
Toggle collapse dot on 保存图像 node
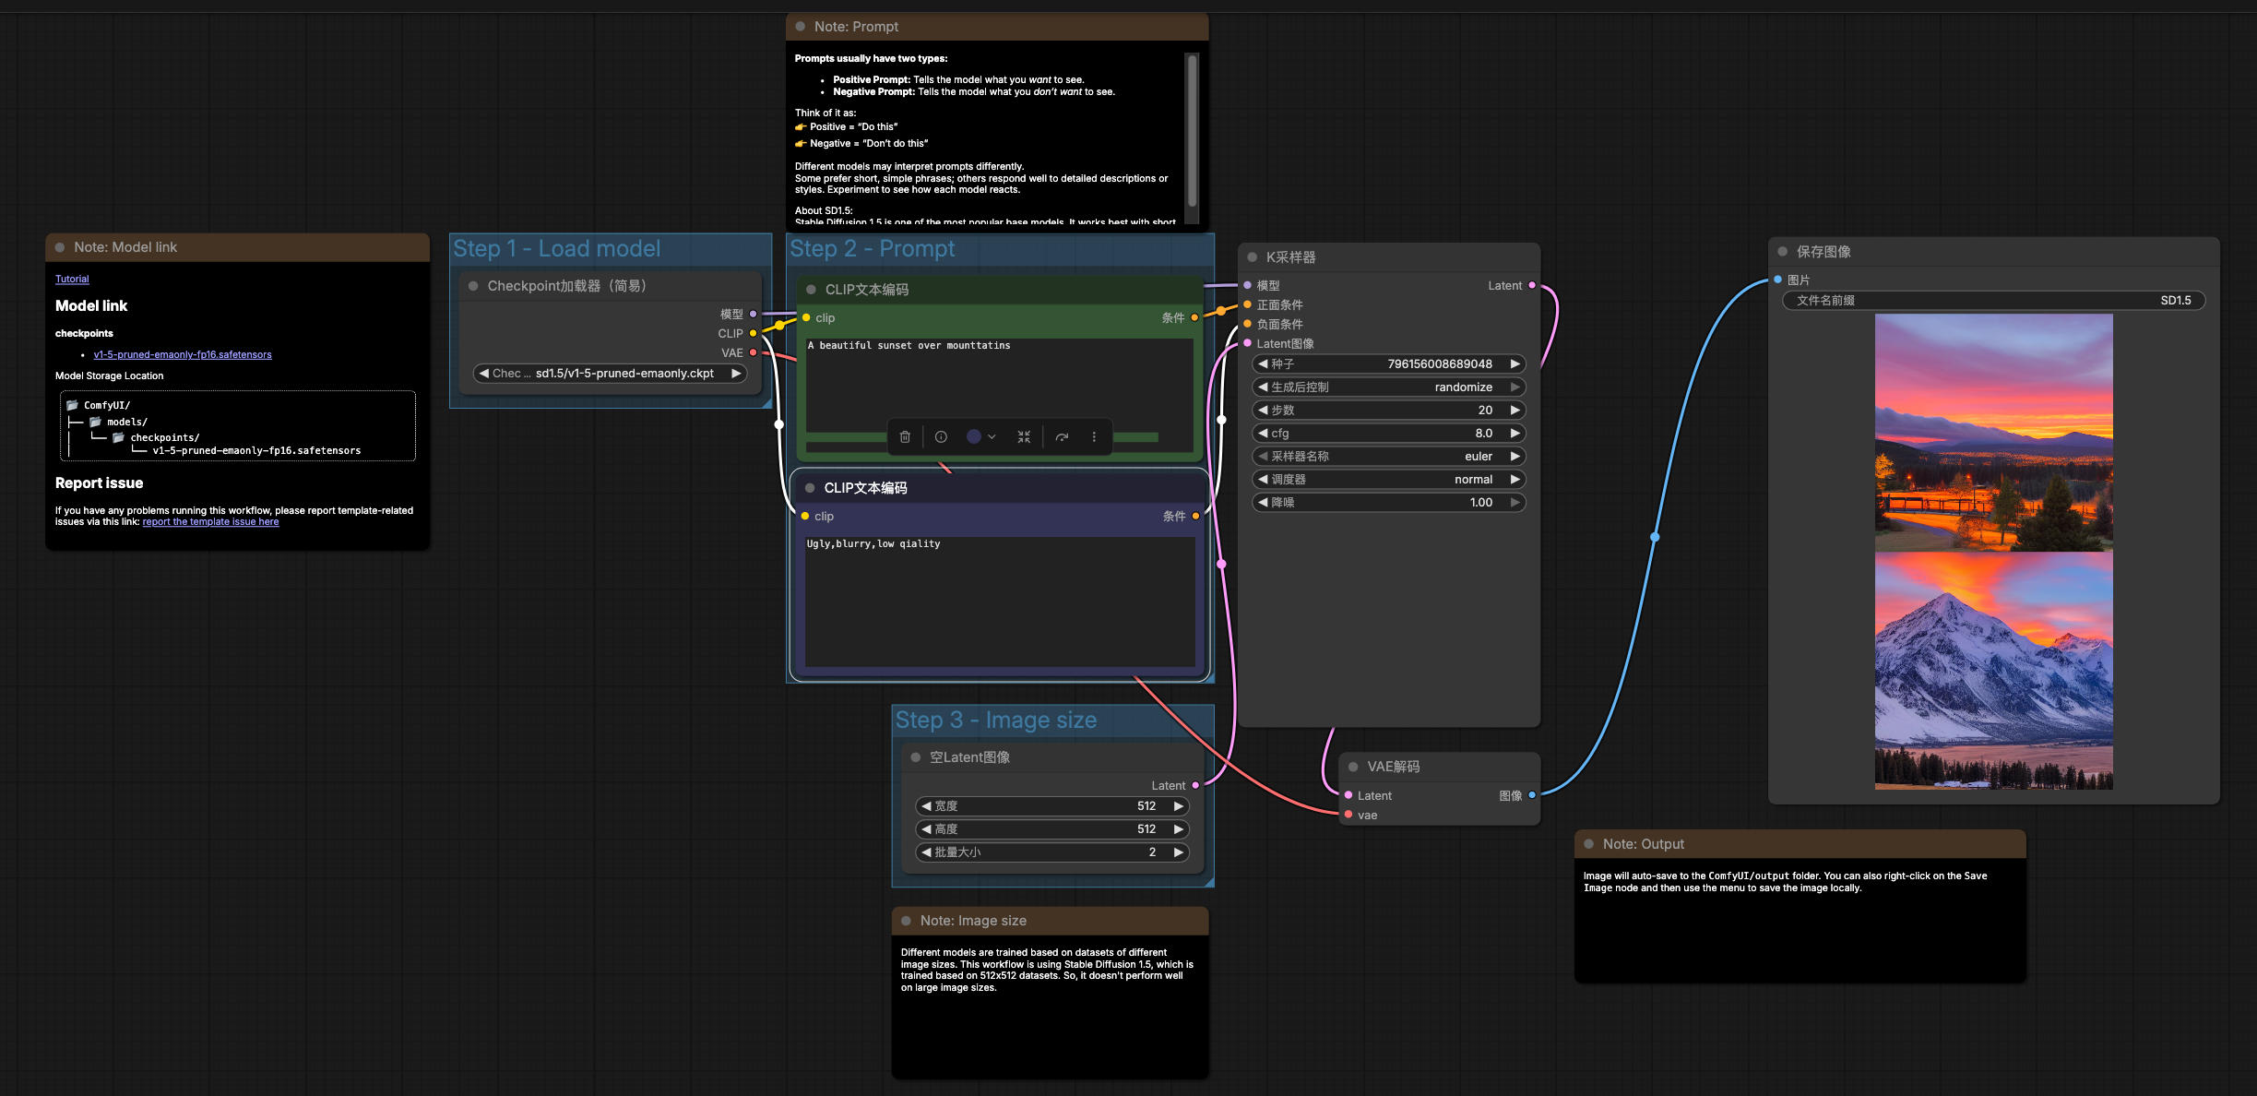1783,252
